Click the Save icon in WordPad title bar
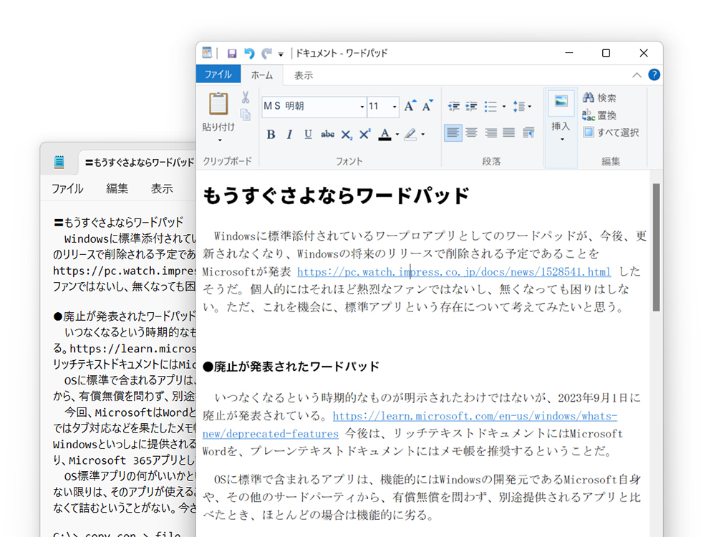Viewport: 716px width, 537px height. tap(232, 54)
